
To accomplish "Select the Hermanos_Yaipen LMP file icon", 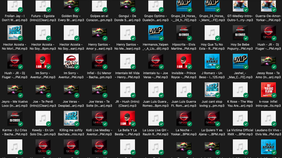I will point(156,33).
